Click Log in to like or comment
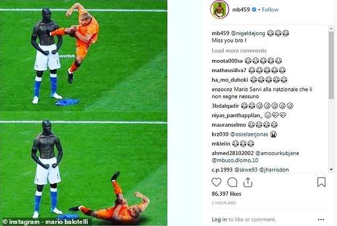Image resolution: width=337 pixels, height=226 pixels. (219, 220)
